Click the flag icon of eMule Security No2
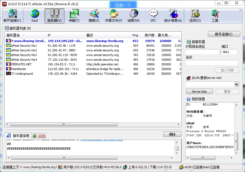 pyautogui.click(x=9, y=50)
